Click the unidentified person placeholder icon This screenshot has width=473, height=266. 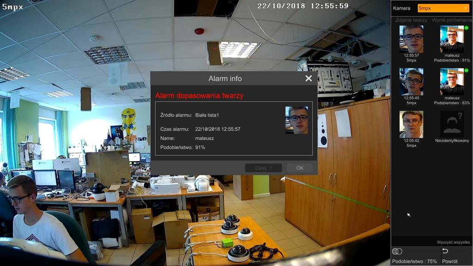coord(452,124)
